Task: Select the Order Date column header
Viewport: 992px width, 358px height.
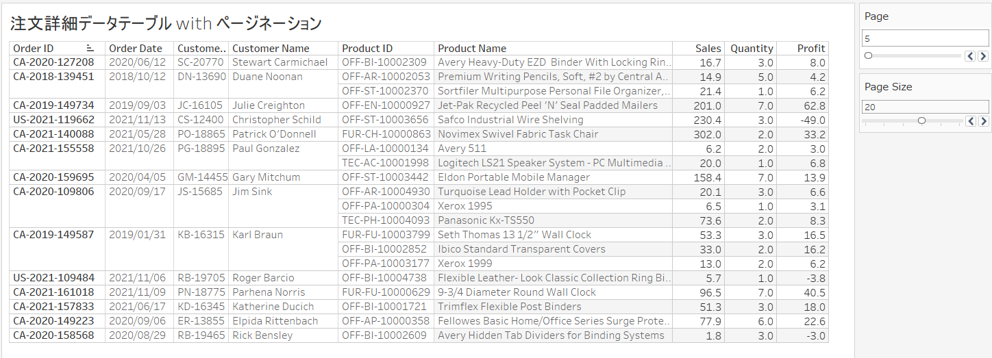Action: [x=136, y=49]
